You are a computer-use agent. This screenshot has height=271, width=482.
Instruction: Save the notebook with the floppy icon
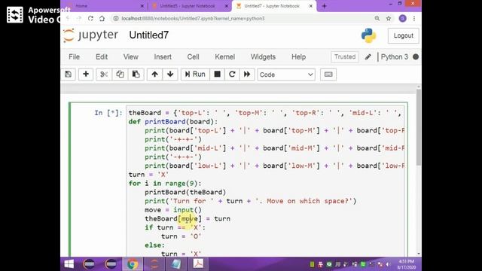69,75
